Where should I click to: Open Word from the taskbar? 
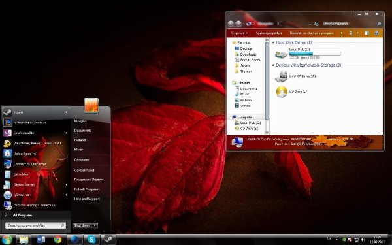(x=41, y=240)
